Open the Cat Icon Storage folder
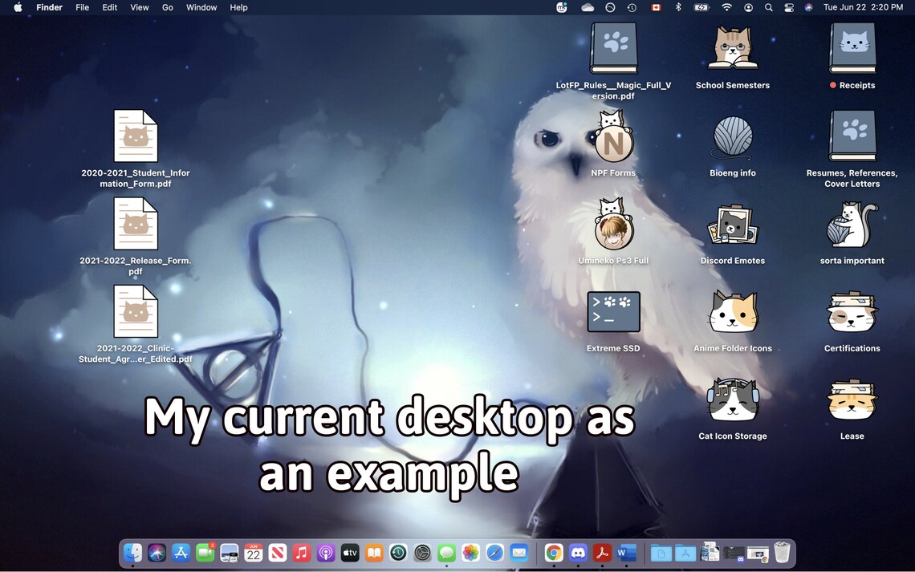The width and height of the screenshot is (915, 572). [732, 400]
